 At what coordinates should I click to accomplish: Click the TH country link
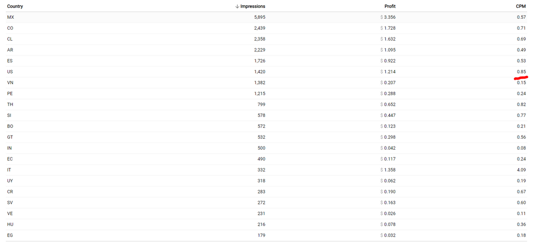point(10,104)
